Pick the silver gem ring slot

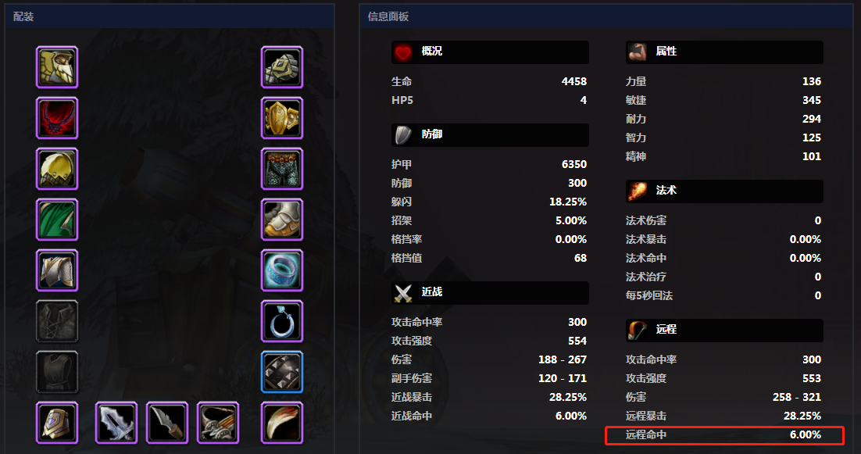click(x=282, y=321)
